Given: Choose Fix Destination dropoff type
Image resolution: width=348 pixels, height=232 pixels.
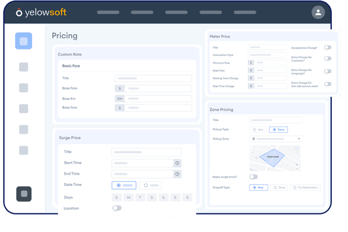Looking at the screenshot, I should point(305,188).
